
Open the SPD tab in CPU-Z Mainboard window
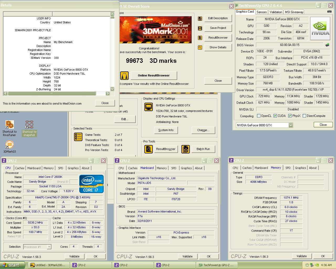174,168
